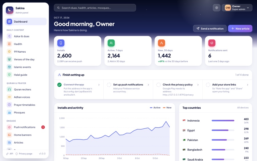
Task: Click the v1.0.0 version label
Action: pyautogui.click(x=42, y=154)
